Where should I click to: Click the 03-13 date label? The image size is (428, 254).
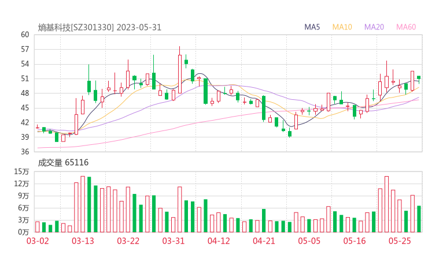click(83, 241)
